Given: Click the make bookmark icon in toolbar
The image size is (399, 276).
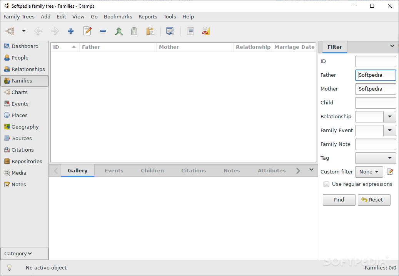Looking at the screenshot, I should click(x=190, y=31).
